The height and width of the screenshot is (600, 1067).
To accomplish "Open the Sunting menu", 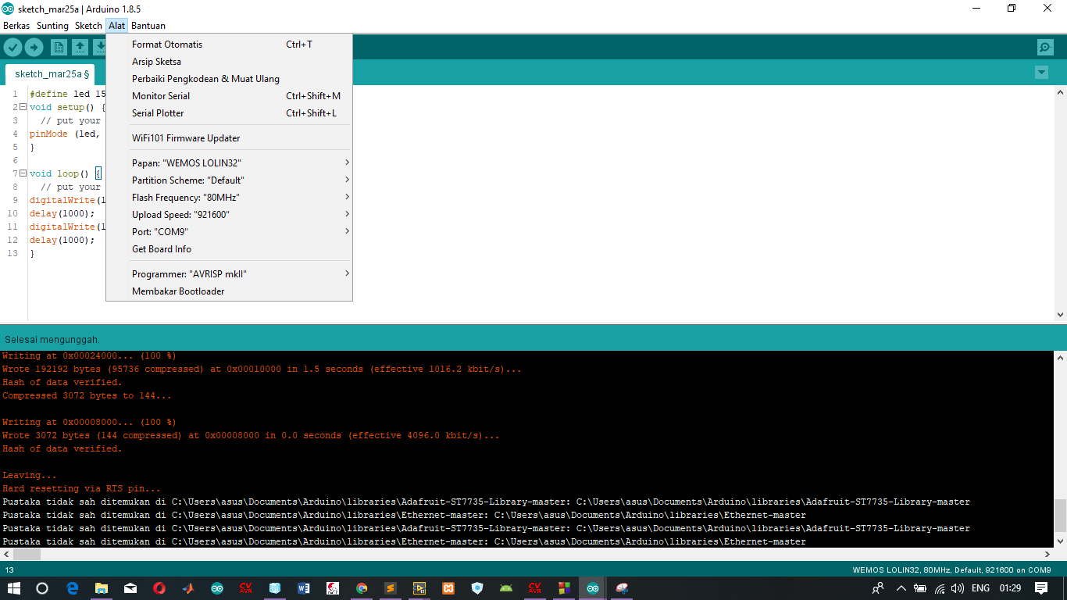I will (53, 26).
